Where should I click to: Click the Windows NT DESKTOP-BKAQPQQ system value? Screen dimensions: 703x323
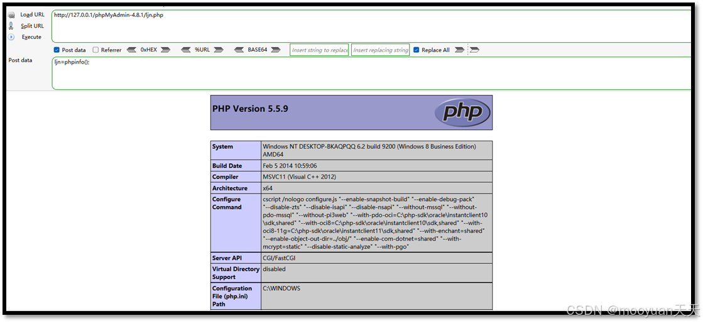(369, 150)
